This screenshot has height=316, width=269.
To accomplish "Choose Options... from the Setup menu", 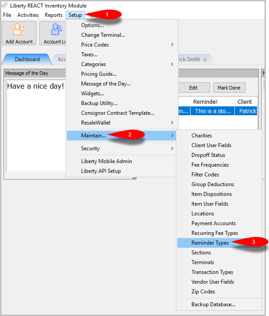I will pyautogui.click(x=92, y=25).
